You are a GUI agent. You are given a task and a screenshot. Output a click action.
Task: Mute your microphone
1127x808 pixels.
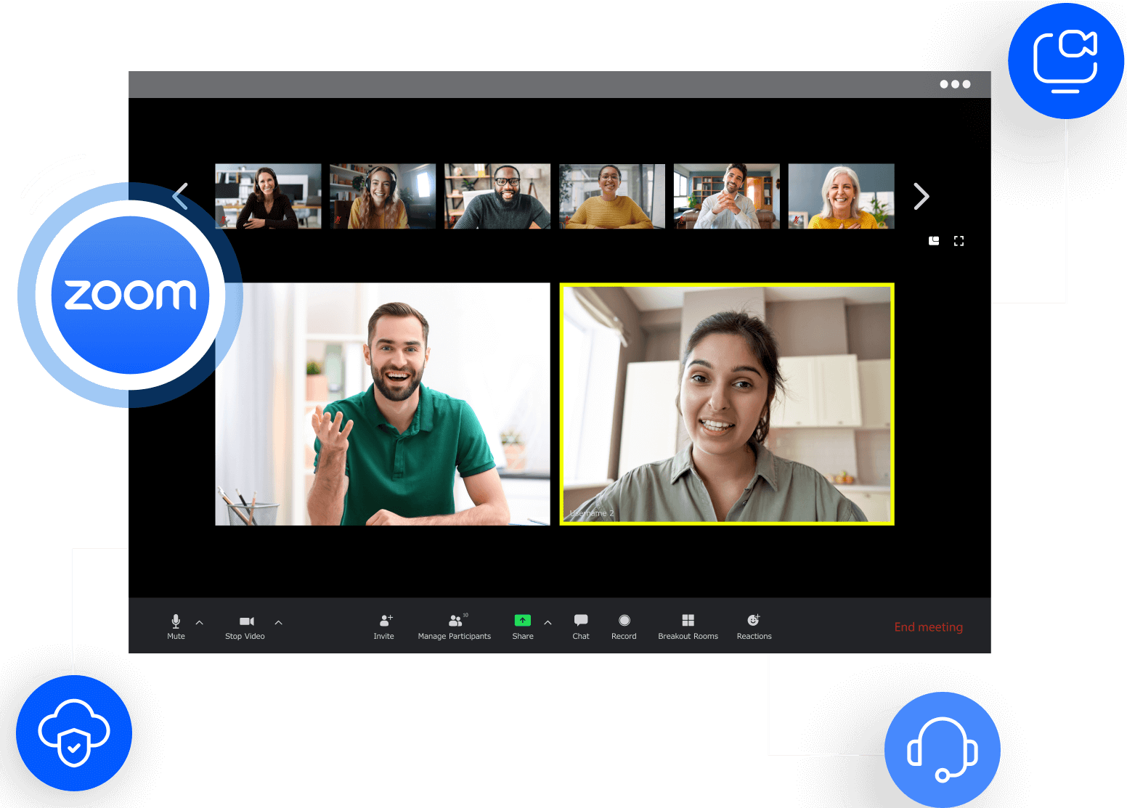click(x=175, y=621)
